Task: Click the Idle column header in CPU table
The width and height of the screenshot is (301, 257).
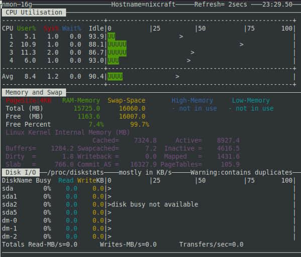Action: (96, 29)
